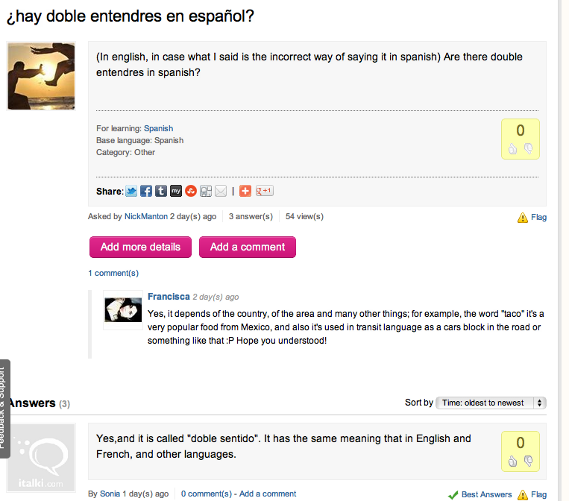Click the Google +1 button
This screenshot has height=501, width=569.
[x=265, y=191]
